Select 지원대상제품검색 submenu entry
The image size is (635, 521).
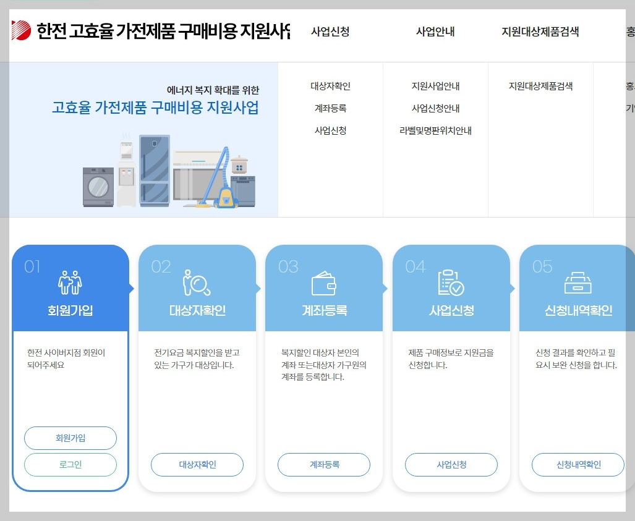pos(540,86)
